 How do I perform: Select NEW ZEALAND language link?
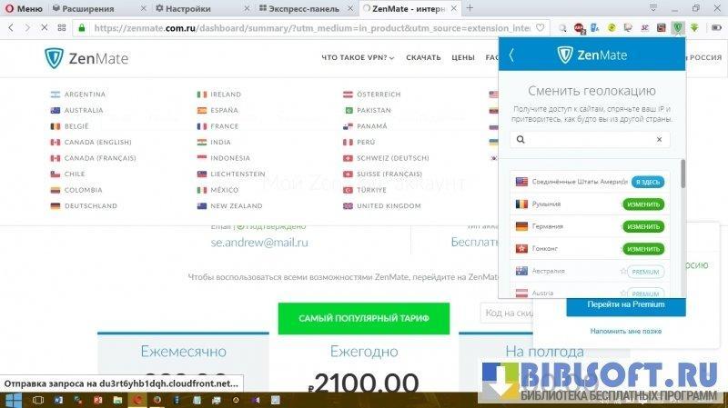coord(230,206)
